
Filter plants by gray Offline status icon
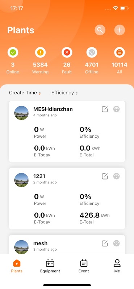tap(92, 52)
